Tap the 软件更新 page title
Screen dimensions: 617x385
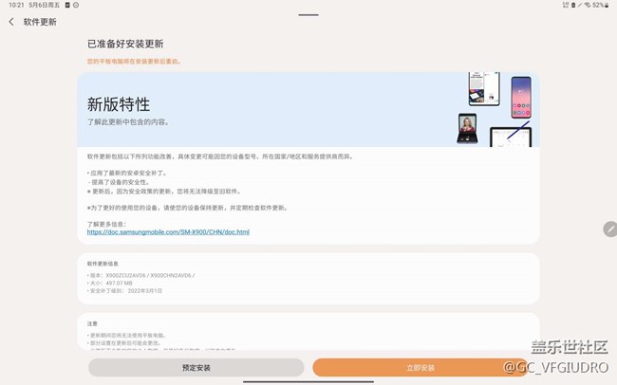tap(40, 21)
